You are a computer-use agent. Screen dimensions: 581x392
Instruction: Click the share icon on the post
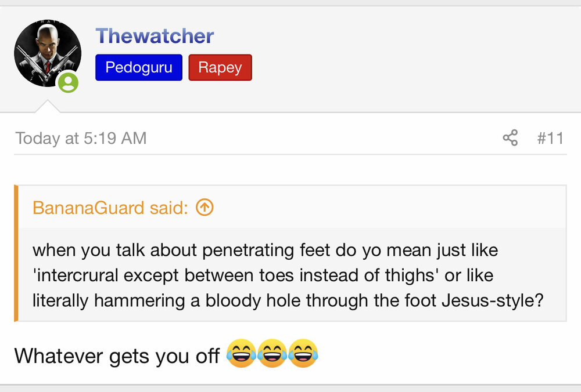510,138
